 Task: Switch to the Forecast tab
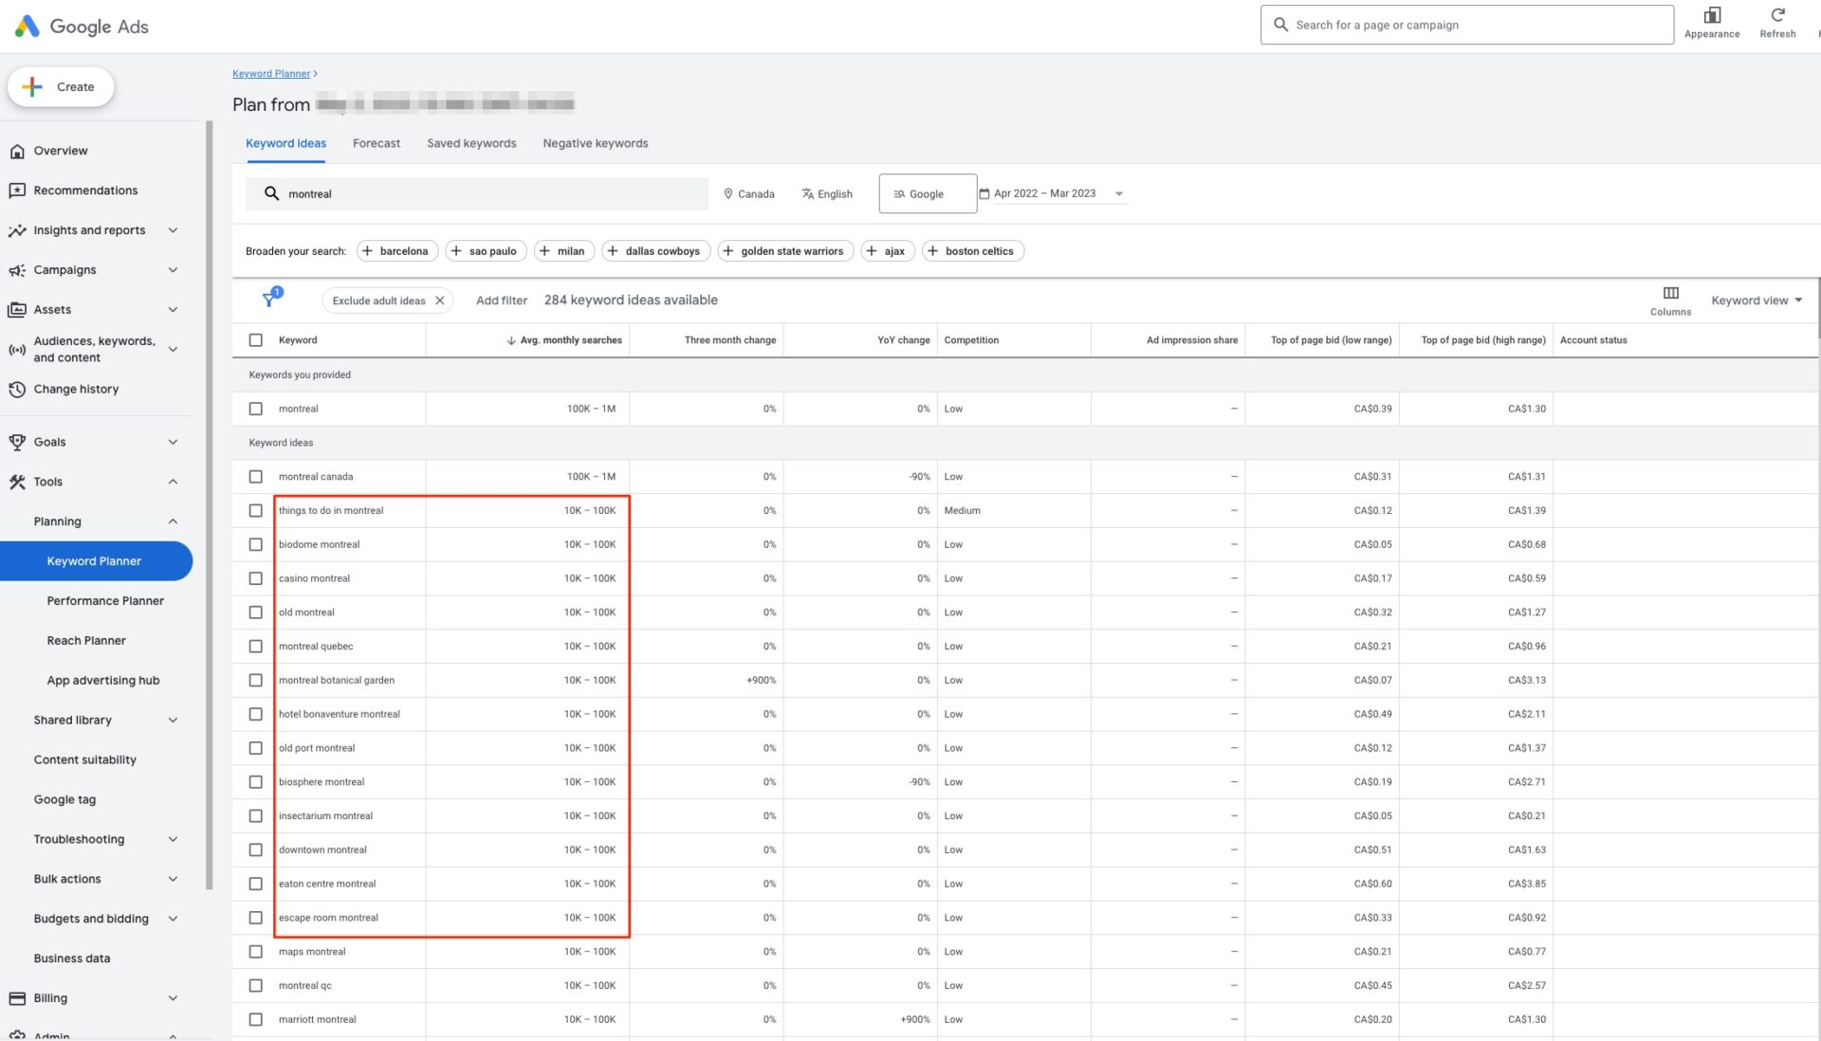pos(377,144)
